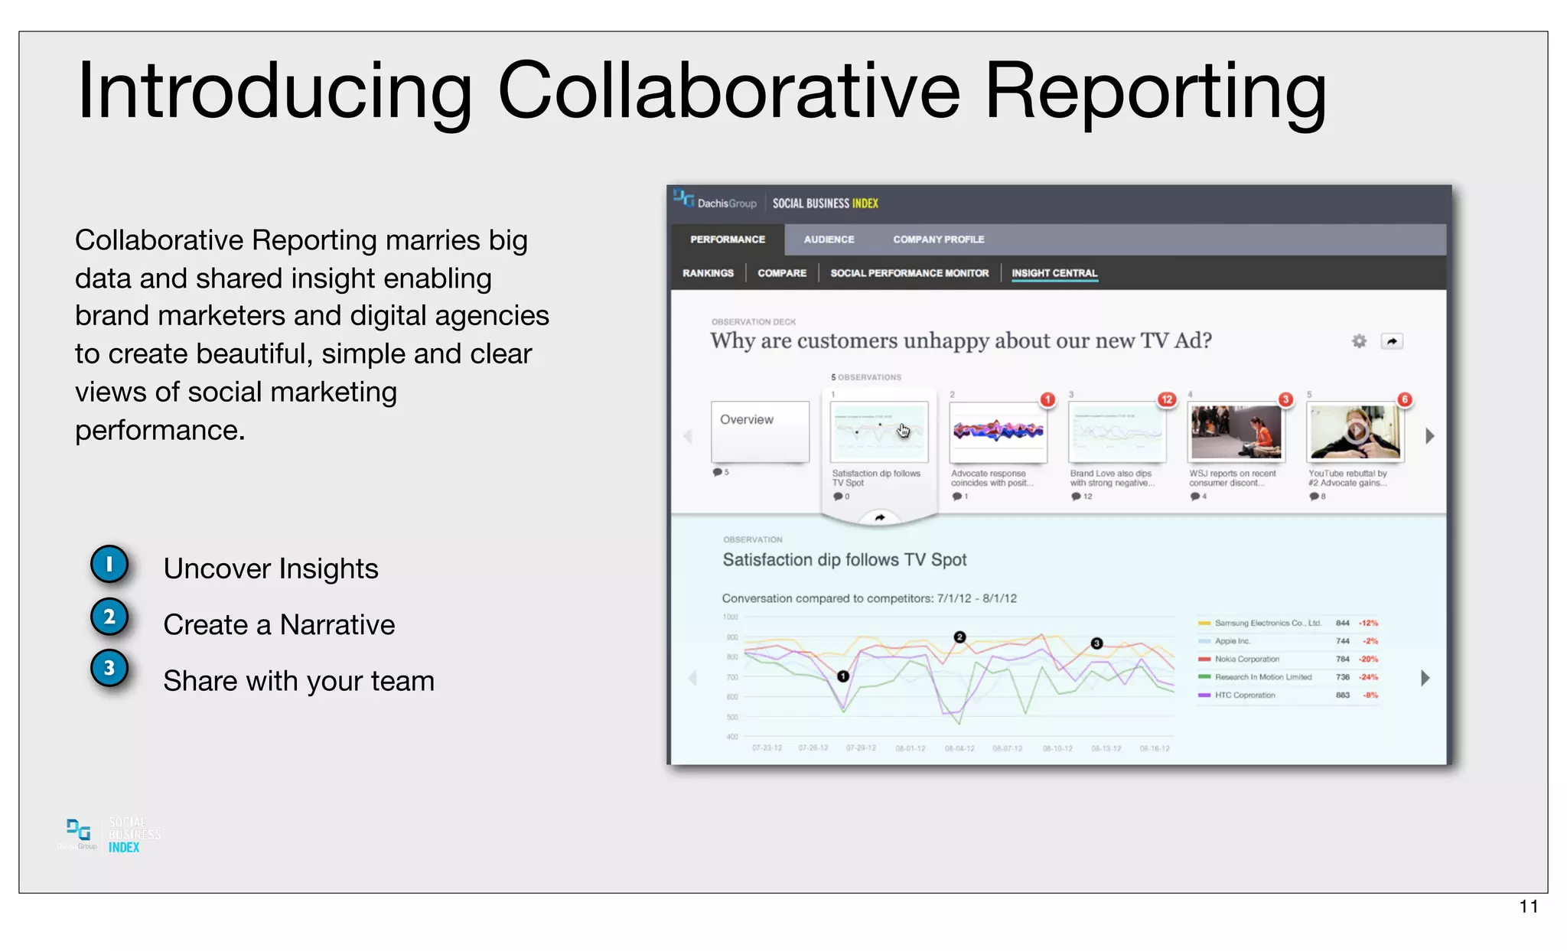1567x951 pixels.
Task: Click the Social Business Index title link
Action: coord(825,204)
